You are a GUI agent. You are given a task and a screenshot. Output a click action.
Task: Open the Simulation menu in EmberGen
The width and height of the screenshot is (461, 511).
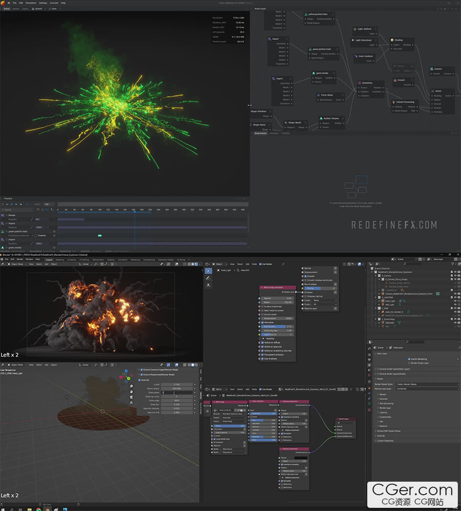point(31,3)
